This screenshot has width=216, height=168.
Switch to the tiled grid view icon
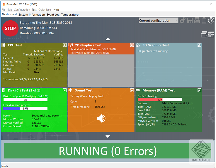pyautogui.click(x=211, y=34)
